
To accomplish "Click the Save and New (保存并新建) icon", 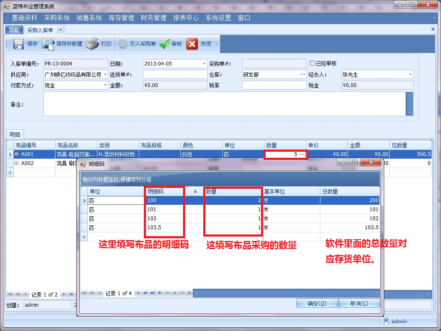I will (48, 44).
